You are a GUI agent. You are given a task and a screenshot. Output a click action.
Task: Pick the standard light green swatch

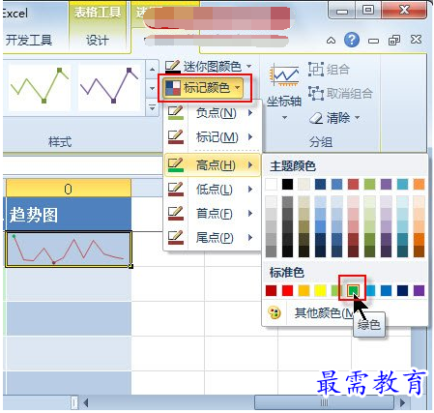(335, 290)
